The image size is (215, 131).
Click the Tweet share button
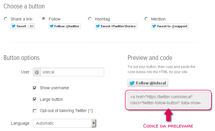[19, 26]
